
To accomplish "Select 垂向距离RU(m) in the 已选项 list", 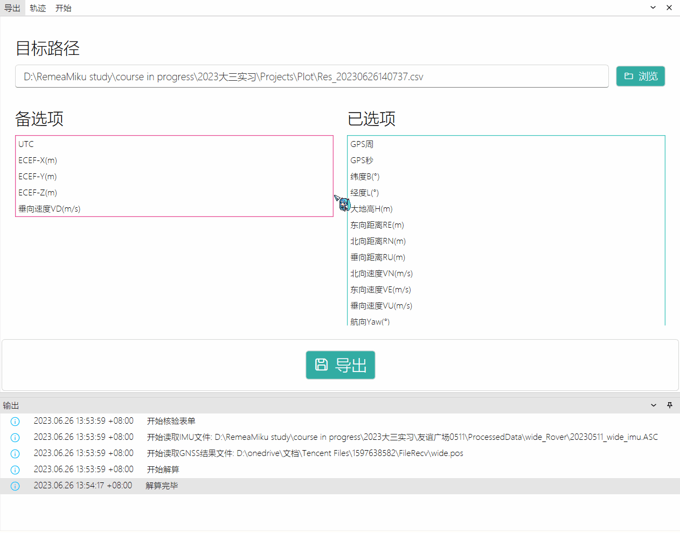I will pos(506,257).
